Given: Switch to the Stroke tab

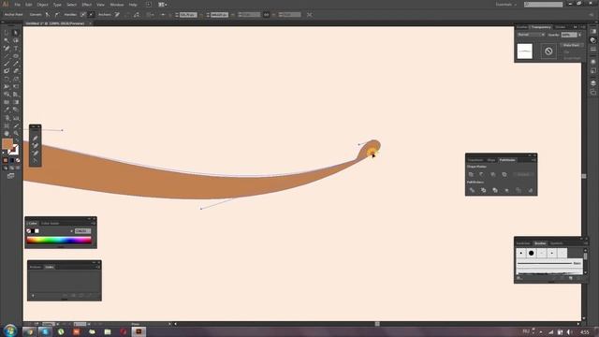Looking at the screenshot, I should tap(561, 27).
